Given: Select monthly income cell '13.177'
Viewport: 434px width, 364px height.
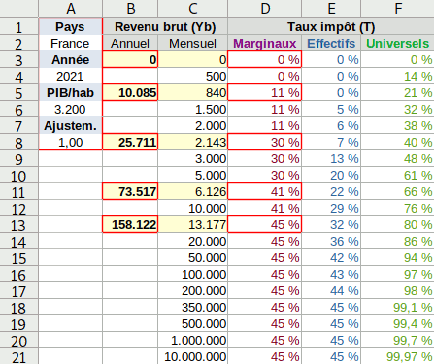Looking at the screenshot, I should tap(193, 224).
